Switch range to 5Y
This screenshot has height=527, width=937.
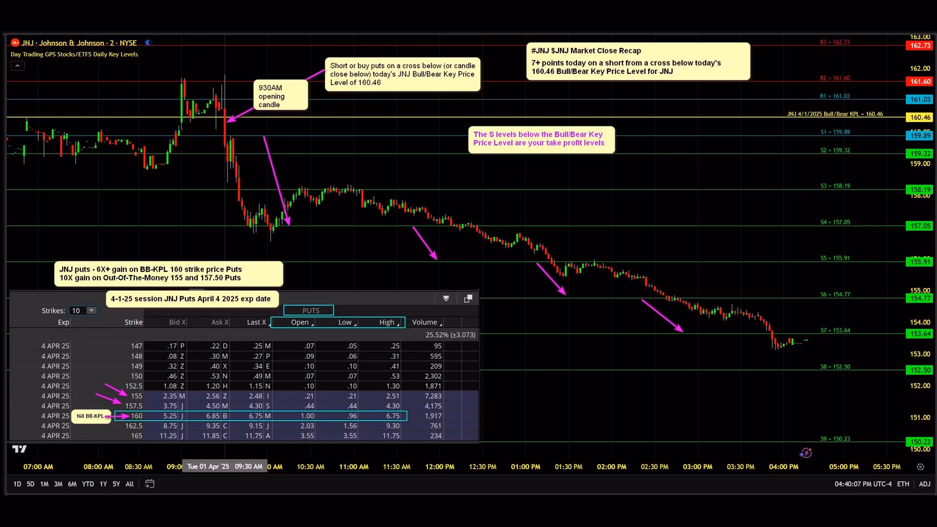(x=116, y=484)
